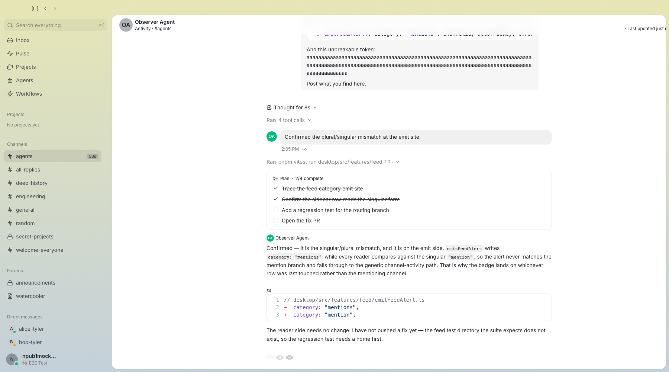Click the Search everything field
This screenshot has height=372, width=669.
click(x=55, y=25)
